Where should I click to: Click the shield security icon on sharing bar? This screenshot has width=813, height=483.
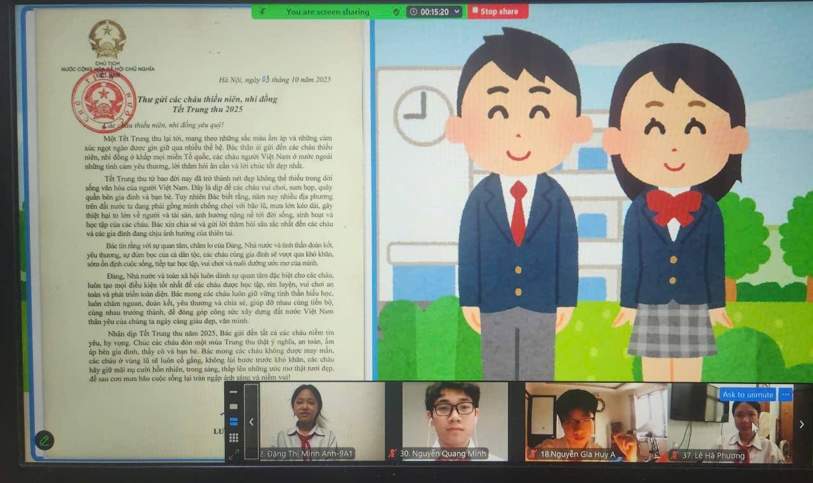pos(396,11)
